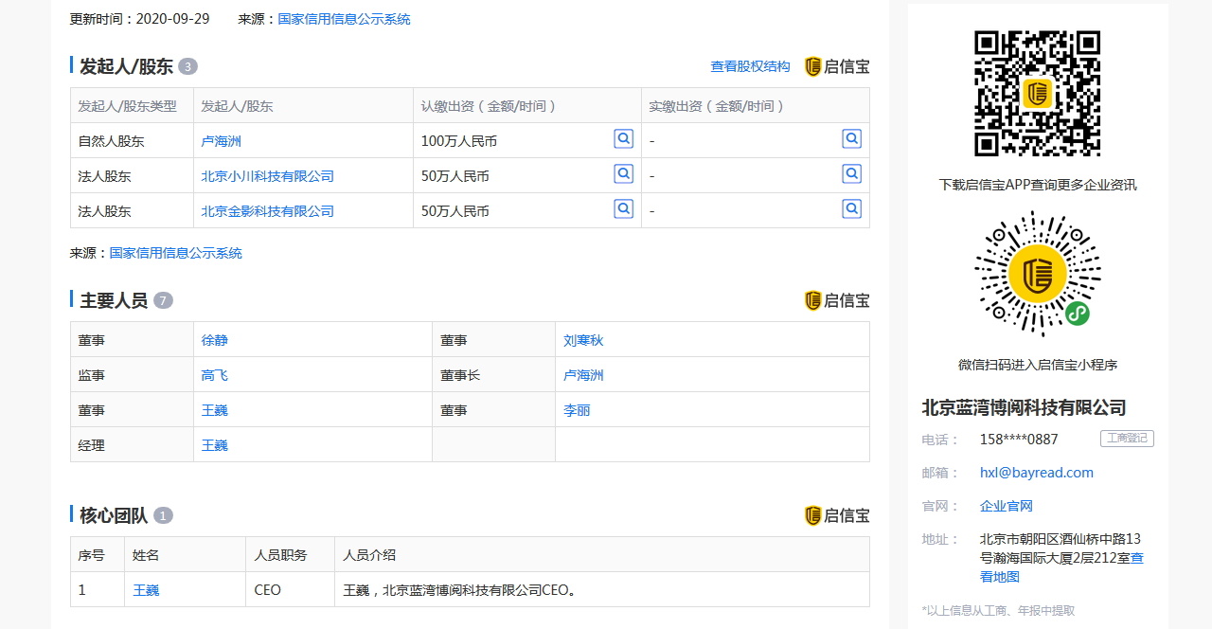
Task: Open director 刘寒秋 profile link
Action: [x=583, y=340]
